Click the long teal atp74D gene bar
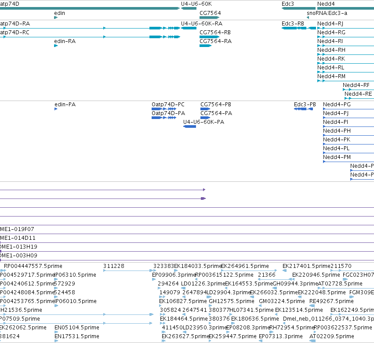The width and height of the screenshot is (374, 343). click(90, 8)
